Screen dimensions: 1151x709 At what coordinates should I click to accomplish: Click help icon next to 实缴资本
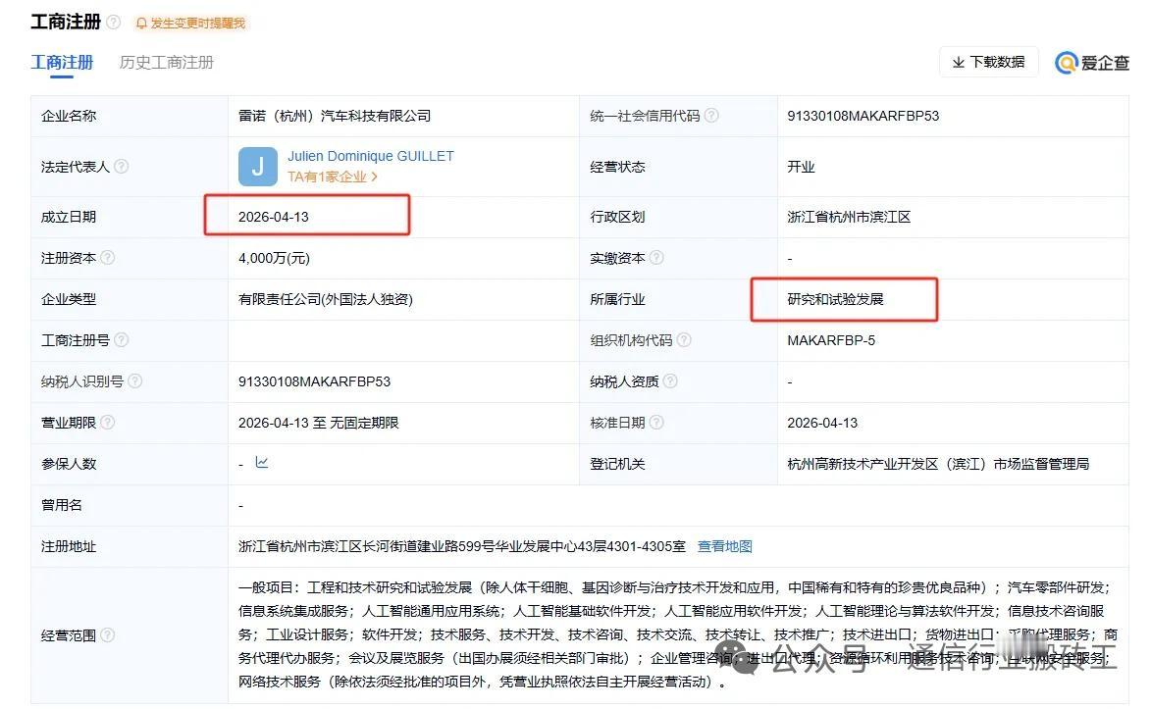pyautogui.click(x=656, y=258)
